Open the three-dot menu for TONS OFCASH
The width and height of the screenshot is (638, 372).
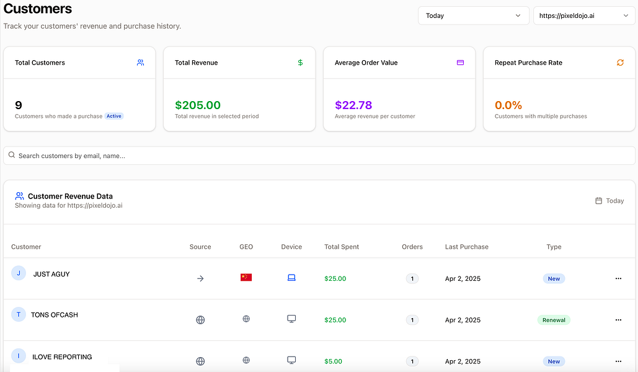pyautogui.click(x=618, y=320)
